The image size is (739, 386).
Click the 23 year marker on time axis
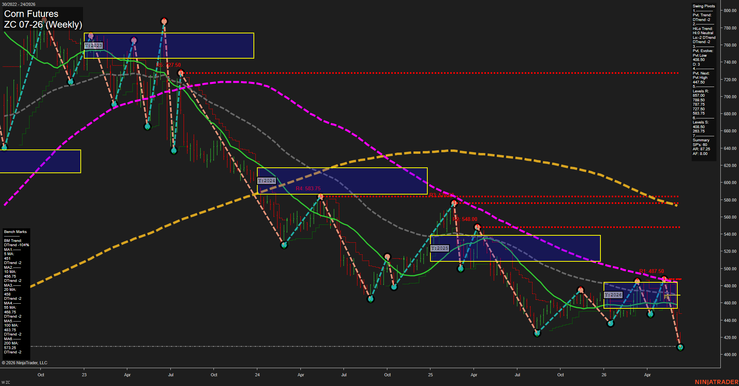[84, 375]
